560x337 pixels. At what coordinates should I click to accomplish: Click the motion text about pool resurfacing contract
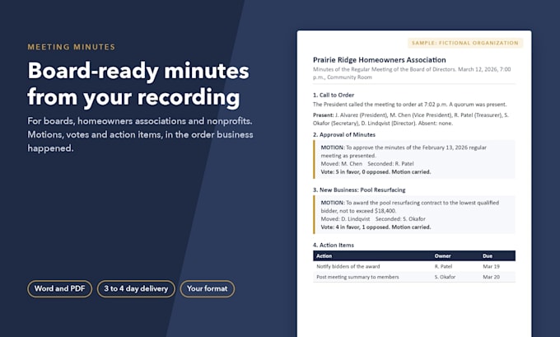click(x=409, y=207)
